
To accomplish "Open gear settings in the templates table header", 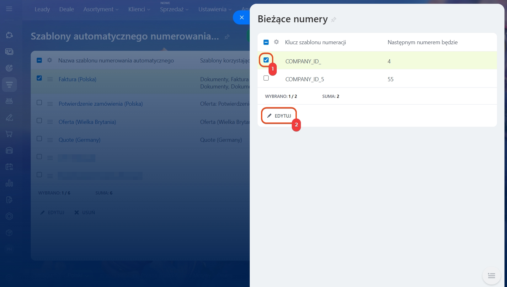I will coord(50,60).
